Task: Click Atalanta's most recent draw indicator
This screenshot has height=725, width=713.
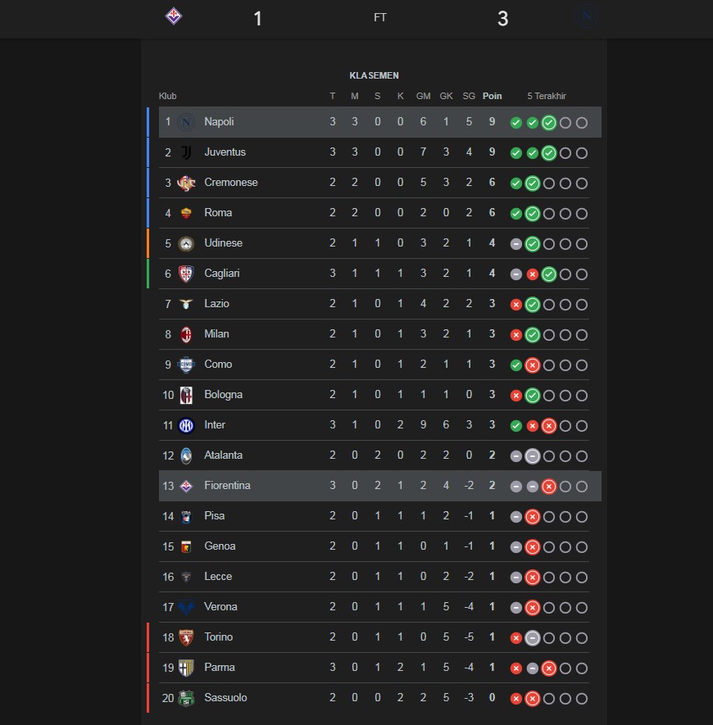Action: tap(533, 456)
